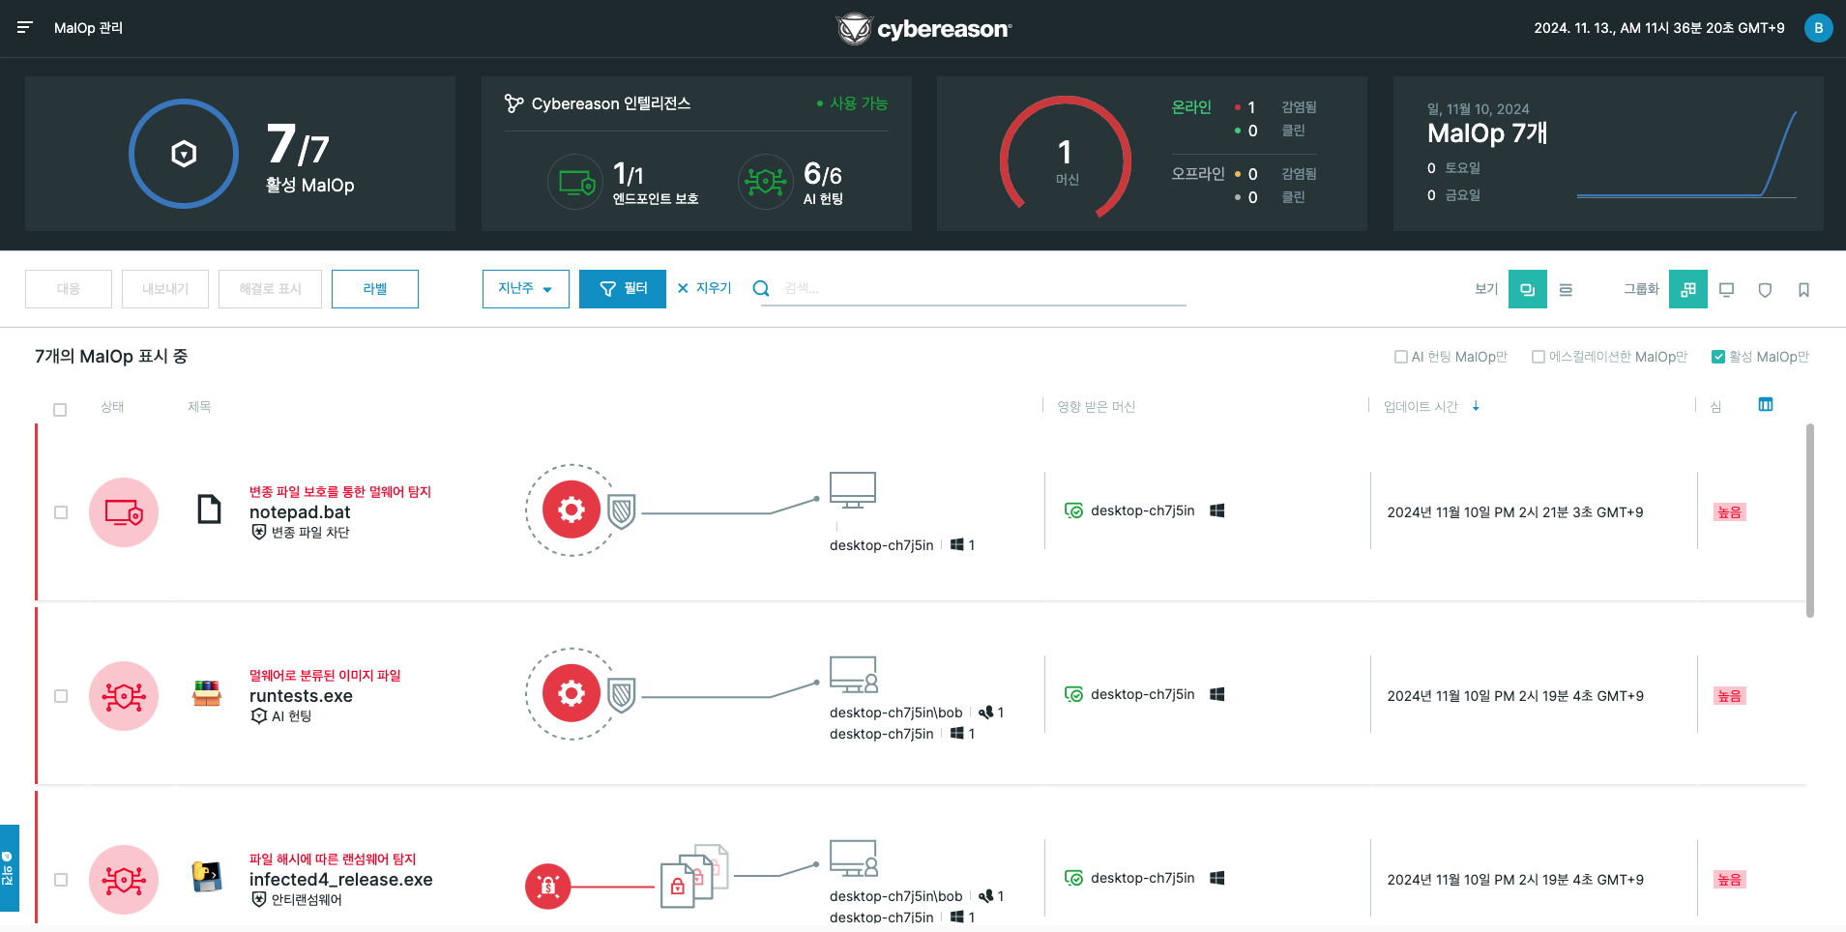Select grouping by hierarchy icon
Screen dimensions: 1846x932
click(x=1688, y=289)
